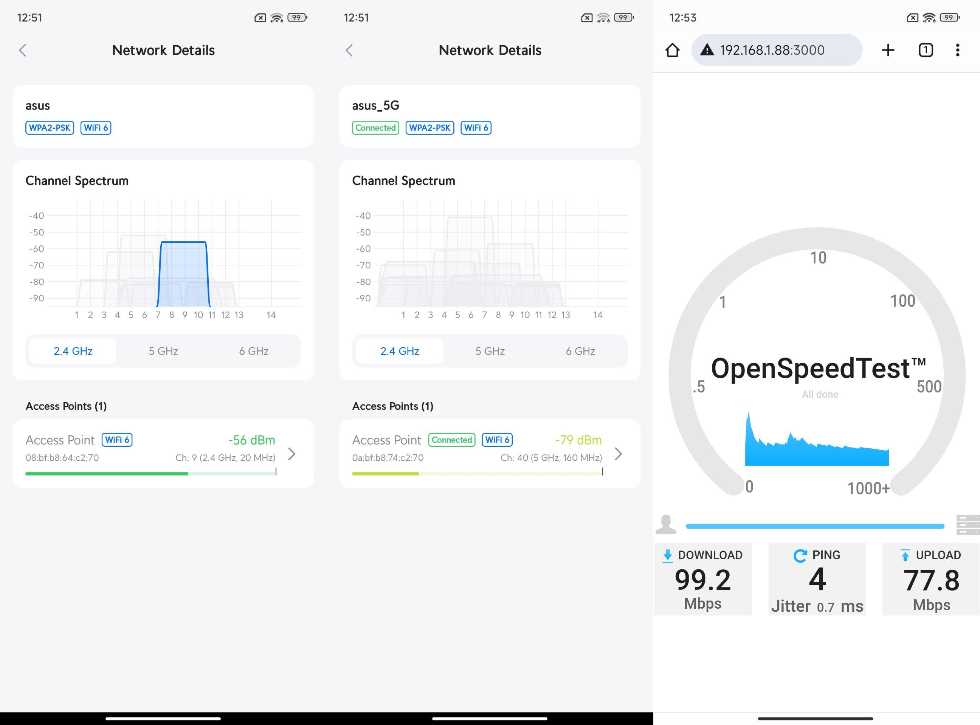Tap battery indicator in browser status bar
This screenshot has width=980, height=725.
point(950,17)
